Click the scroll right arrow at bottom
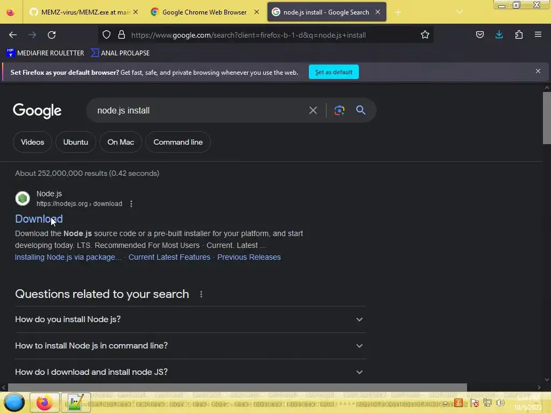Image resolution: width=551 pixels, height=413 pixels. [539, 387]
